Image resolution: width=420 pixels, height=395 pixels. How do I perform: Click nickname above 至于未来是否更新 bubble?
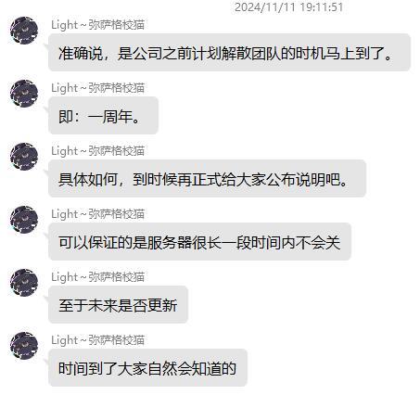[97, 277]
